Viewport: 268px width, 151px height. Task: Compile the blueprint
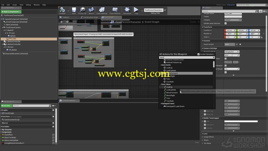coord(62,11)
